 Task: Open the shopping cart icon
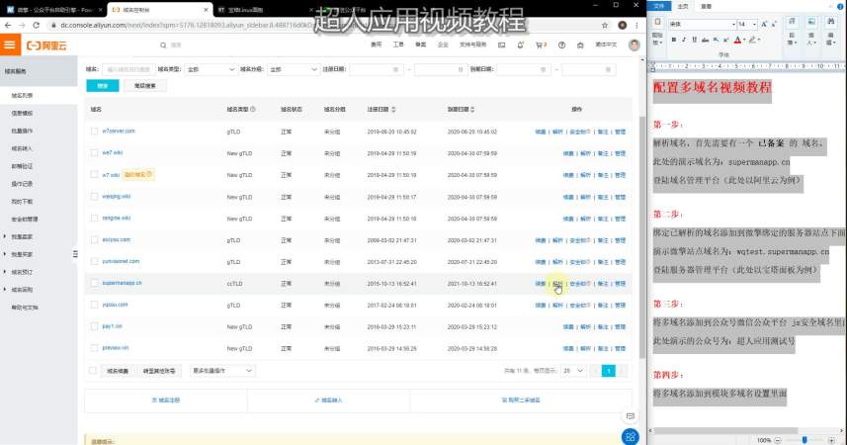pyautogui.click(x=540, y=45)
